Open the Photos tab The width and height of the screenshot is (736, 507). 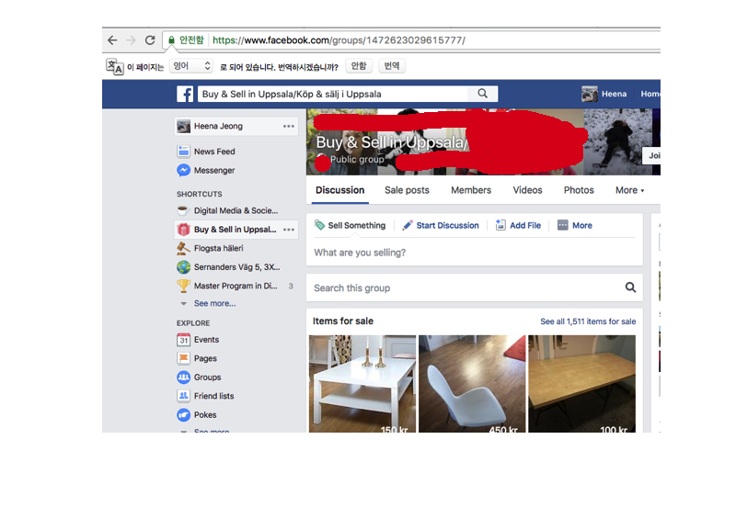click(579, 190)
